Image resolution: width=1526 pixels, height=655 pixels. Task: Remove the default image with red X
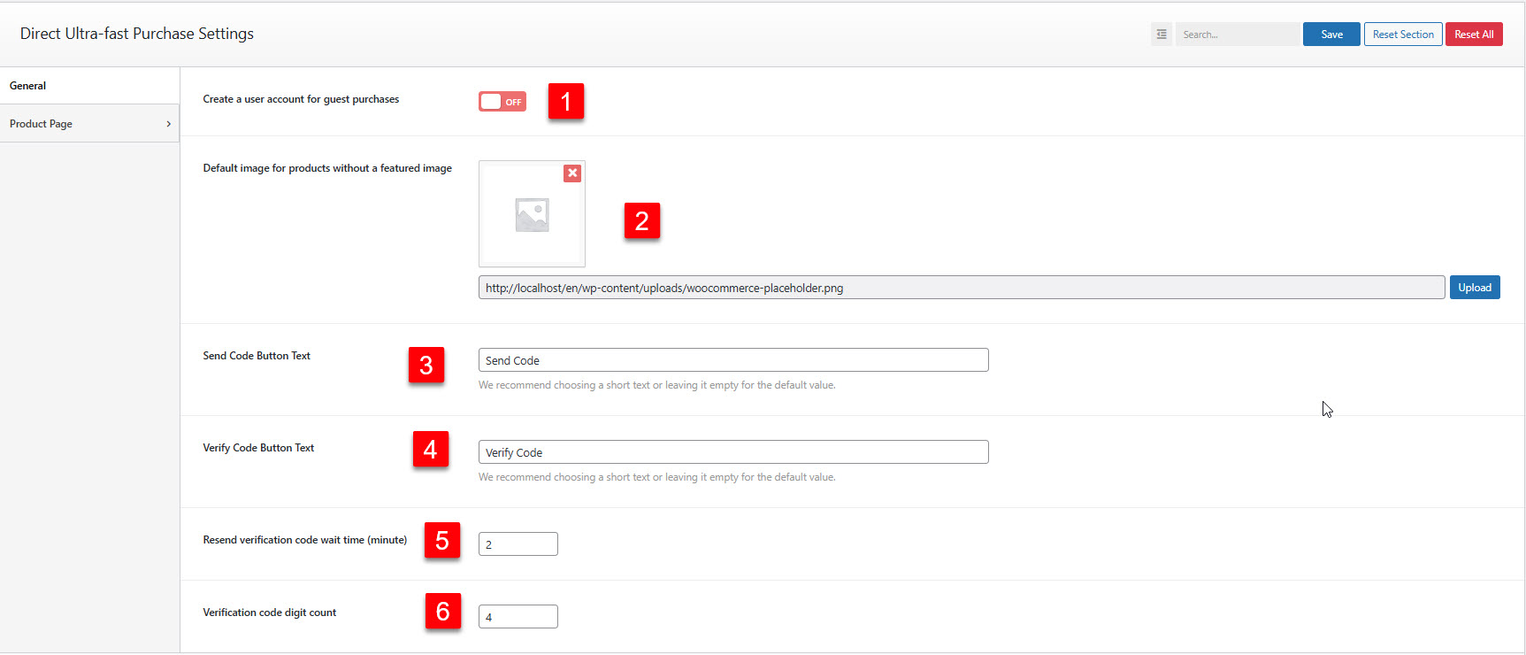(x=572, y=173)
